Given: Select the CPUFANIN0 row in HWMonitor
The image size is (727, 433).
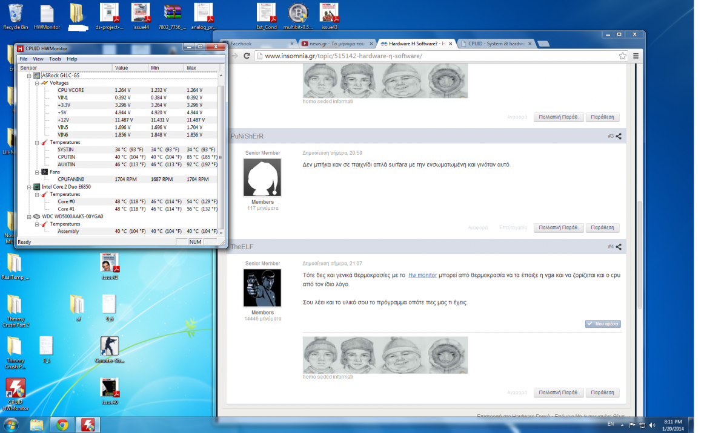Looking at the screenshot, I should 118,179.
